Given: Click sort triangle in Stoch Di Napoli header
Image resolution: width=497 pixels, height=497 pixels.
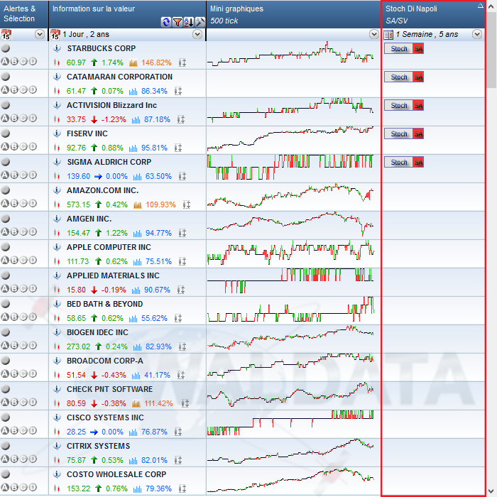Looking at the screenshot, I should 480,5.
